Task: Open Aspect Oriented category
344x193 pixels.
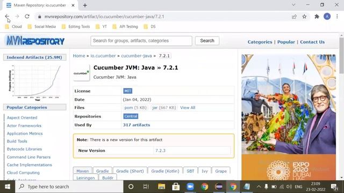Action: (22, 118)
